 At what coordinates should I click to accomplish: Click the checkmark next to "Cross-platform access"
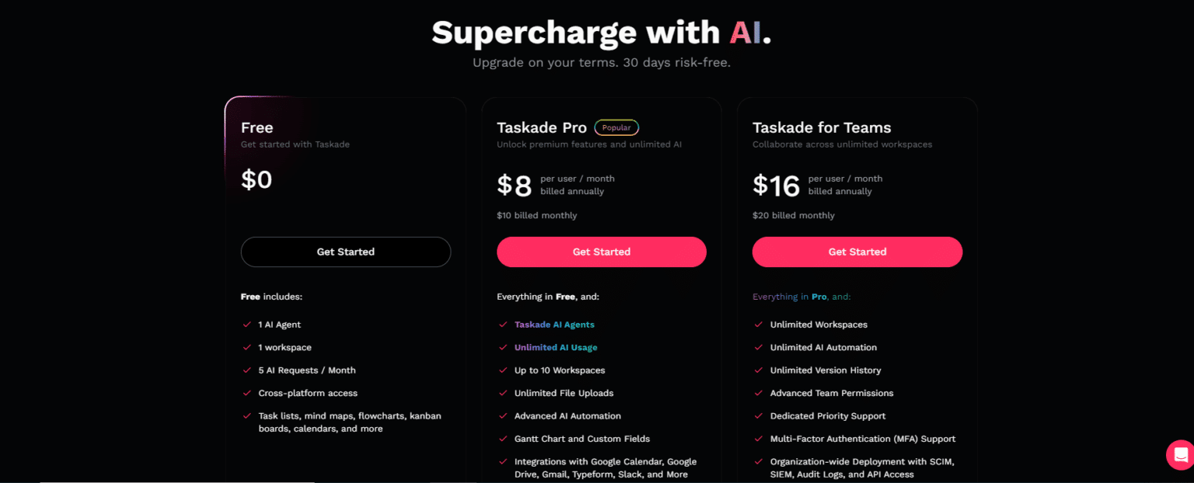[x=246, y=393]
